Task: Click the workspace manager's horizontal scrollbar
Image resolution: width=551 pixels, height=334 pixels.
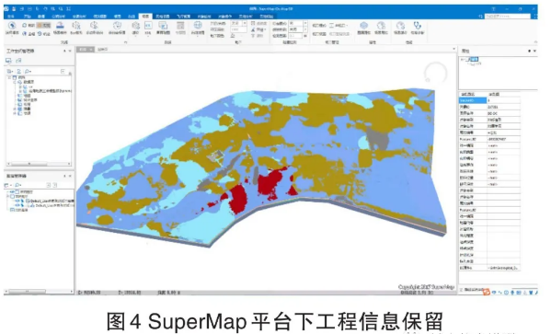Action: 39,164
